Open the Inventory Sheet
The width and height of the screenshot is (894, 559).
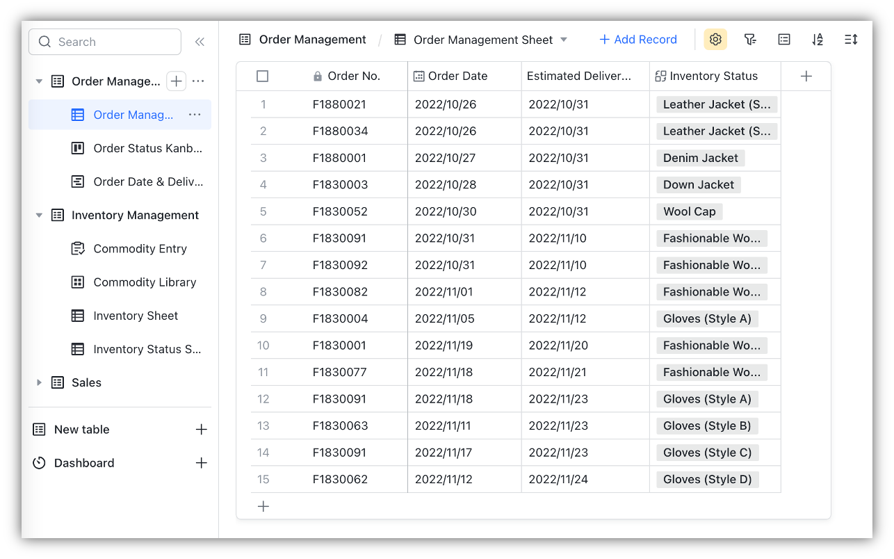pyautogui.click(x=120, y=316)
